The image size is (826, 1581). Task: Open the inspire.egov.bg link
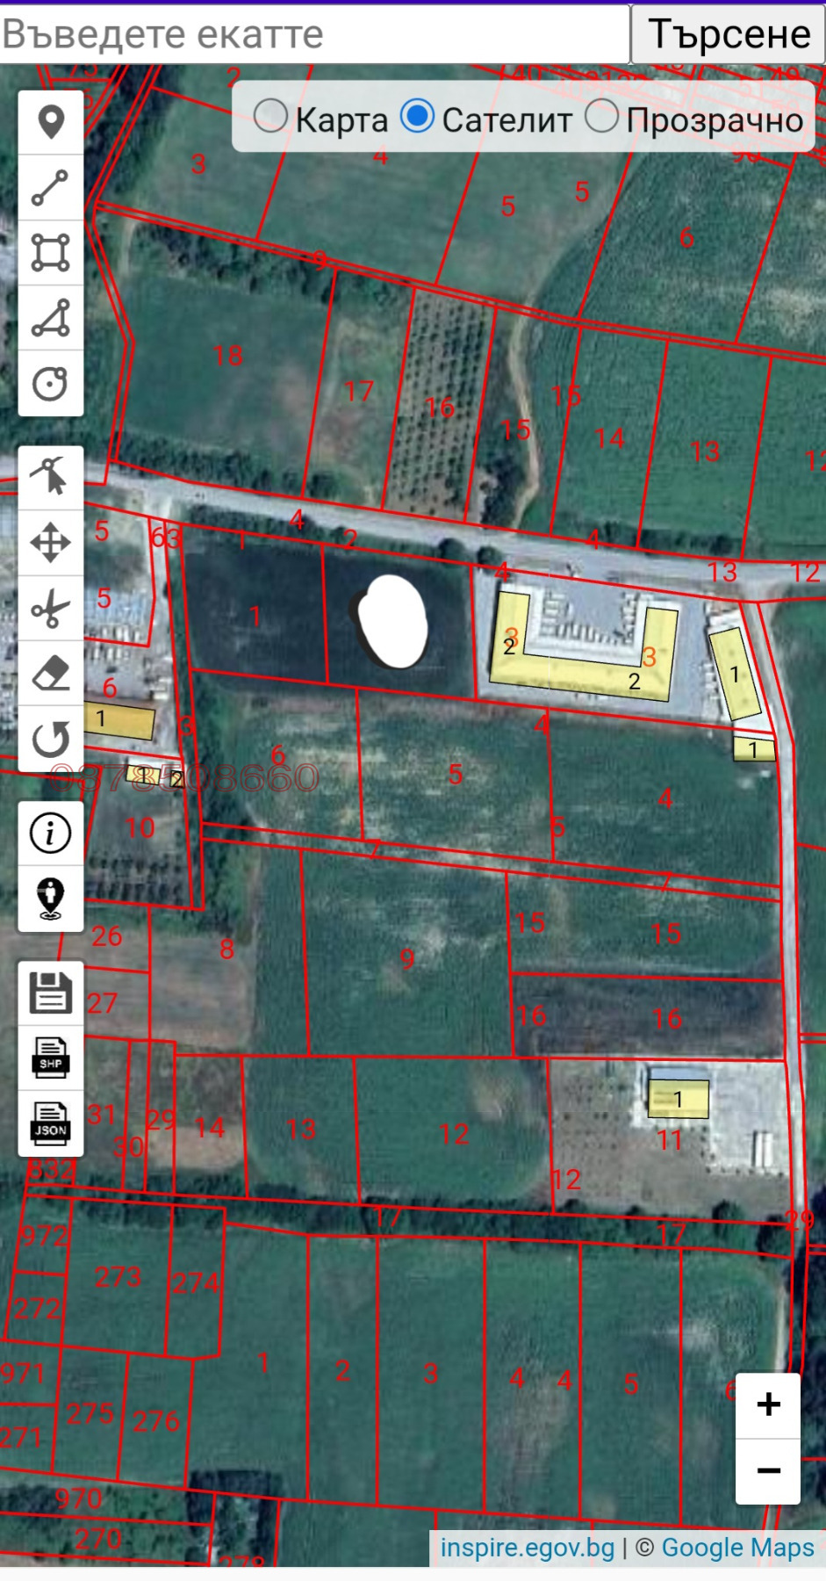point(527,1547)
